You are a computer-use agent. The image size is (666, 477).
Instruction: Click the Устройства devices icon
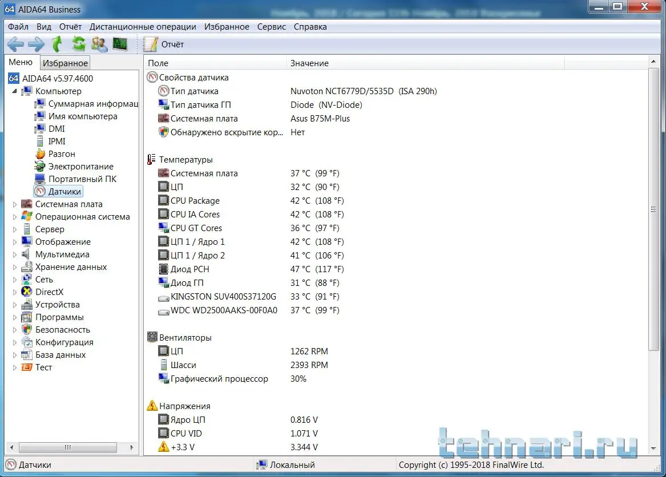27,305
